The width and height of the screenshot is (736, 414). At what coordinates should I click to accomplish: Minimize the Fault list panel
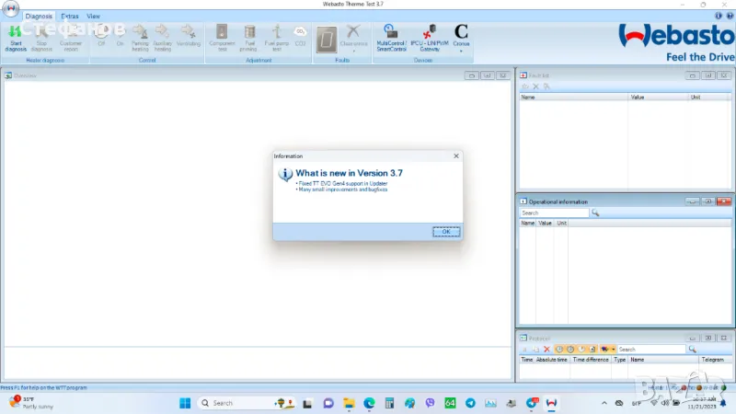pyautogui.click(x=693, y=75)
